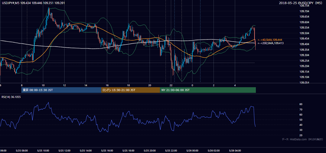Select the 東京 08:00-15:30 JST session bar

click(x=61, y=90)
